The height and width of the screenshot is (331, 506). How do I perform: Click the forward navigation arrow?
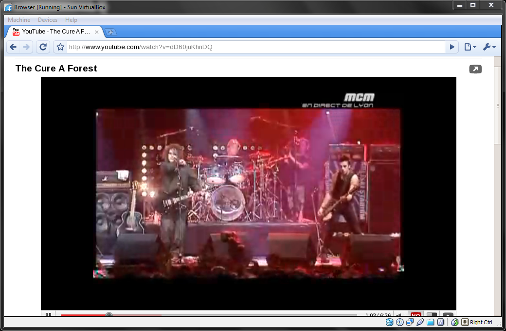[x=26, y=47]
